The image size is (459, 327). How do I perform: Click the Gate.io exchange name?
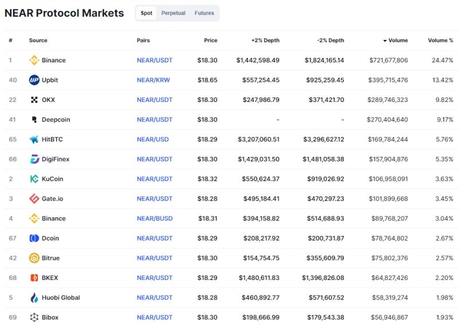(52, 199)
